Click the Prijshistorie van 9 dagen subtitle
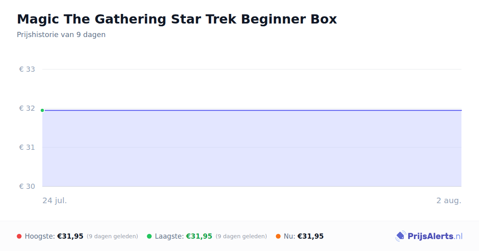 click(61, 35)
